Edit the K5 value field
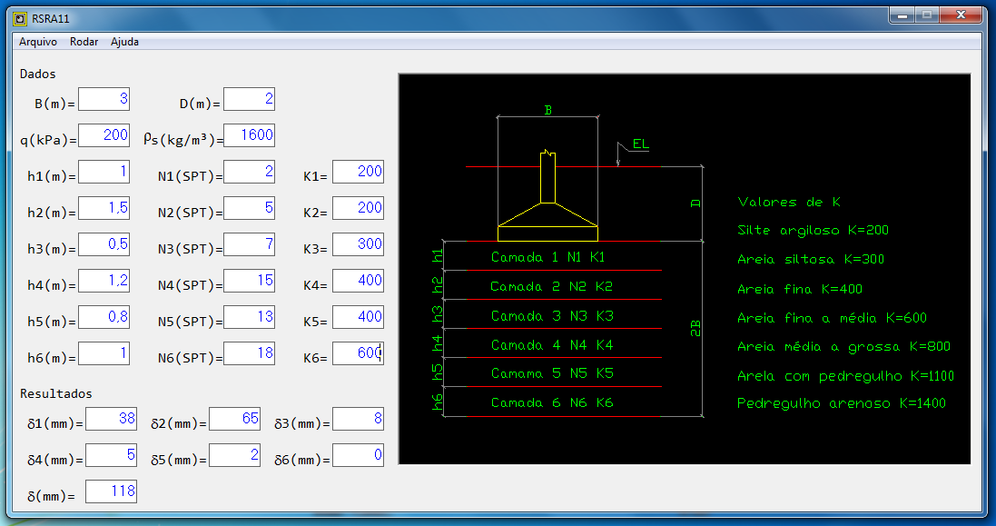The width and height of the screenshot is (996, 526). click(x=359, y=317)
